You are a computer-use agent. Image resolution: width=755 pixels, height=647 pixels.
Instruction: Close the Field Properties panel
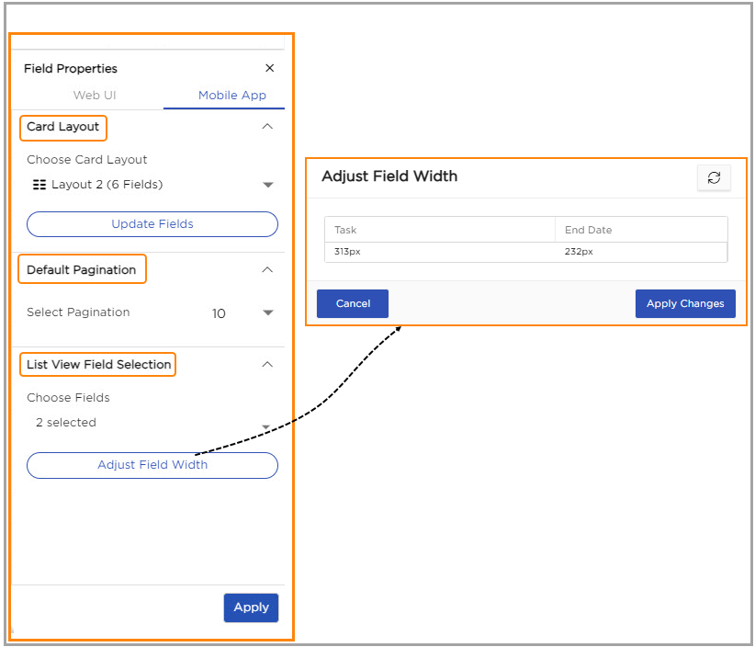269,68
